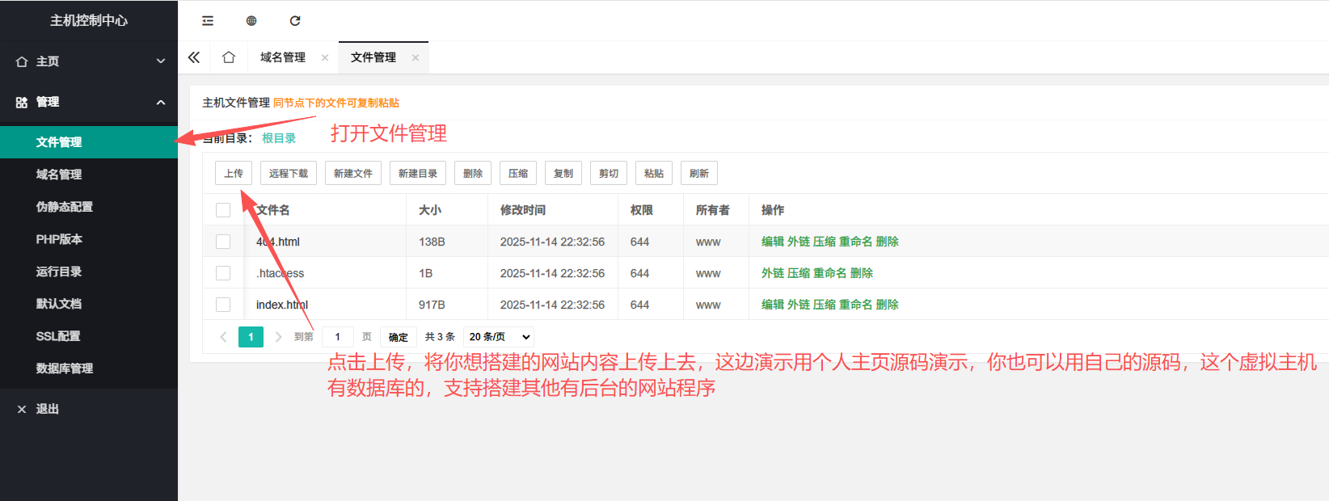
Task: Click the refresh page icon
Action: [295, 21]
